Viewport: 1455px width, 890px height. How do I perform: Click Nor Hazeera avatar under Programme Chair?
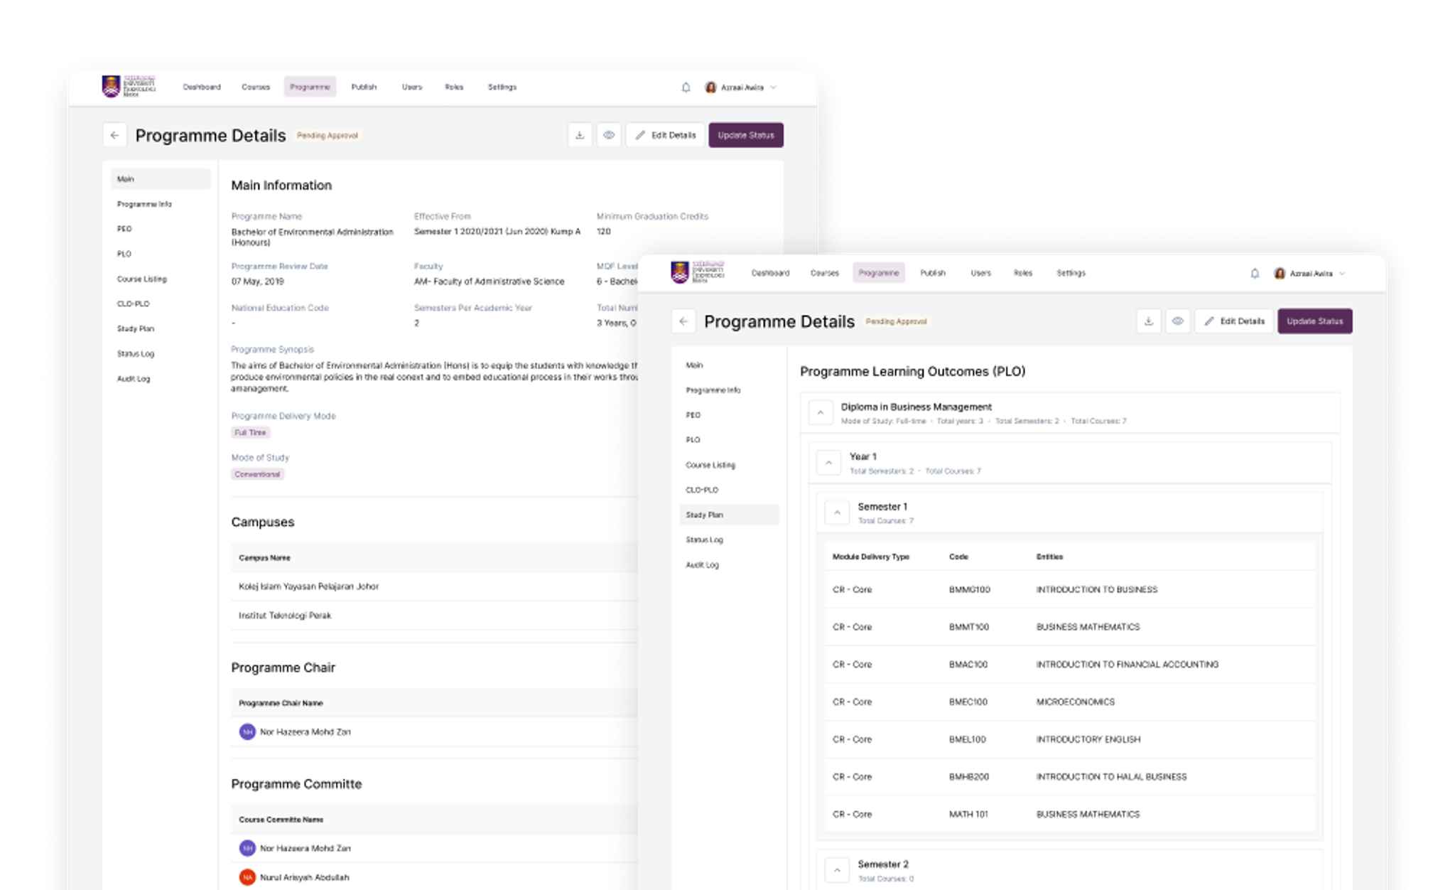click(247, 731)
